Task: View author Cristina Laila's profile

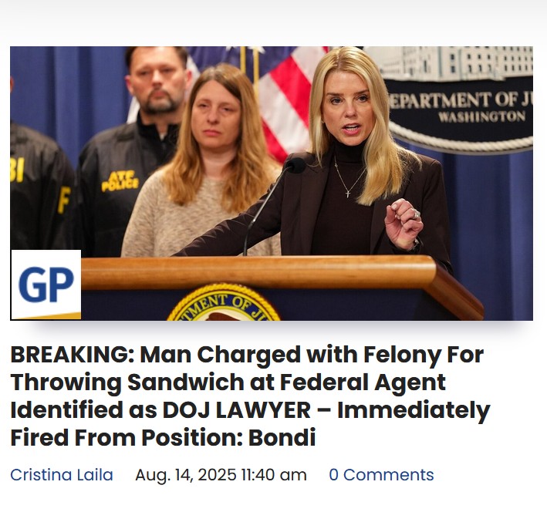Action: pyautogui.click(x=62, y=475)
